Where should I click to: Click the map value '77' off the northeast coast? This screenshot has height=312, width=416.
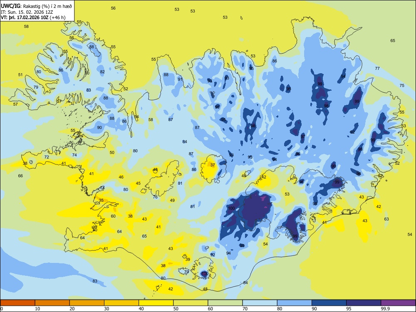[377, 68]
